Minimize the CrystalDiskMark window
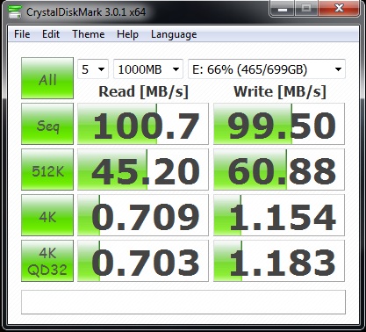Image resolution: width=366 pixels, height=332 pixels. [283, 9]
